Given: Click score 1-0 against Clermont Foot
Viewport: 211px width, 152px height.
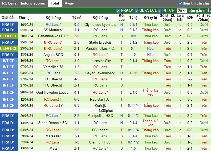Looking at the screenshot, I should pos(77,142).
